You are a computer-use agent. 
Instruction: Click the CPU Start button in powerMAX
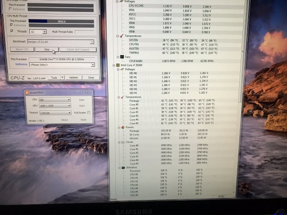coord(82,100)
